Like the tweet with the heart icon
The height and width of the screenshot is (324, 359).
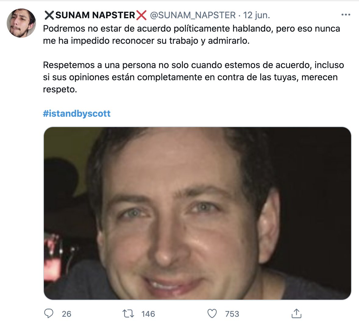coord(212,313)
